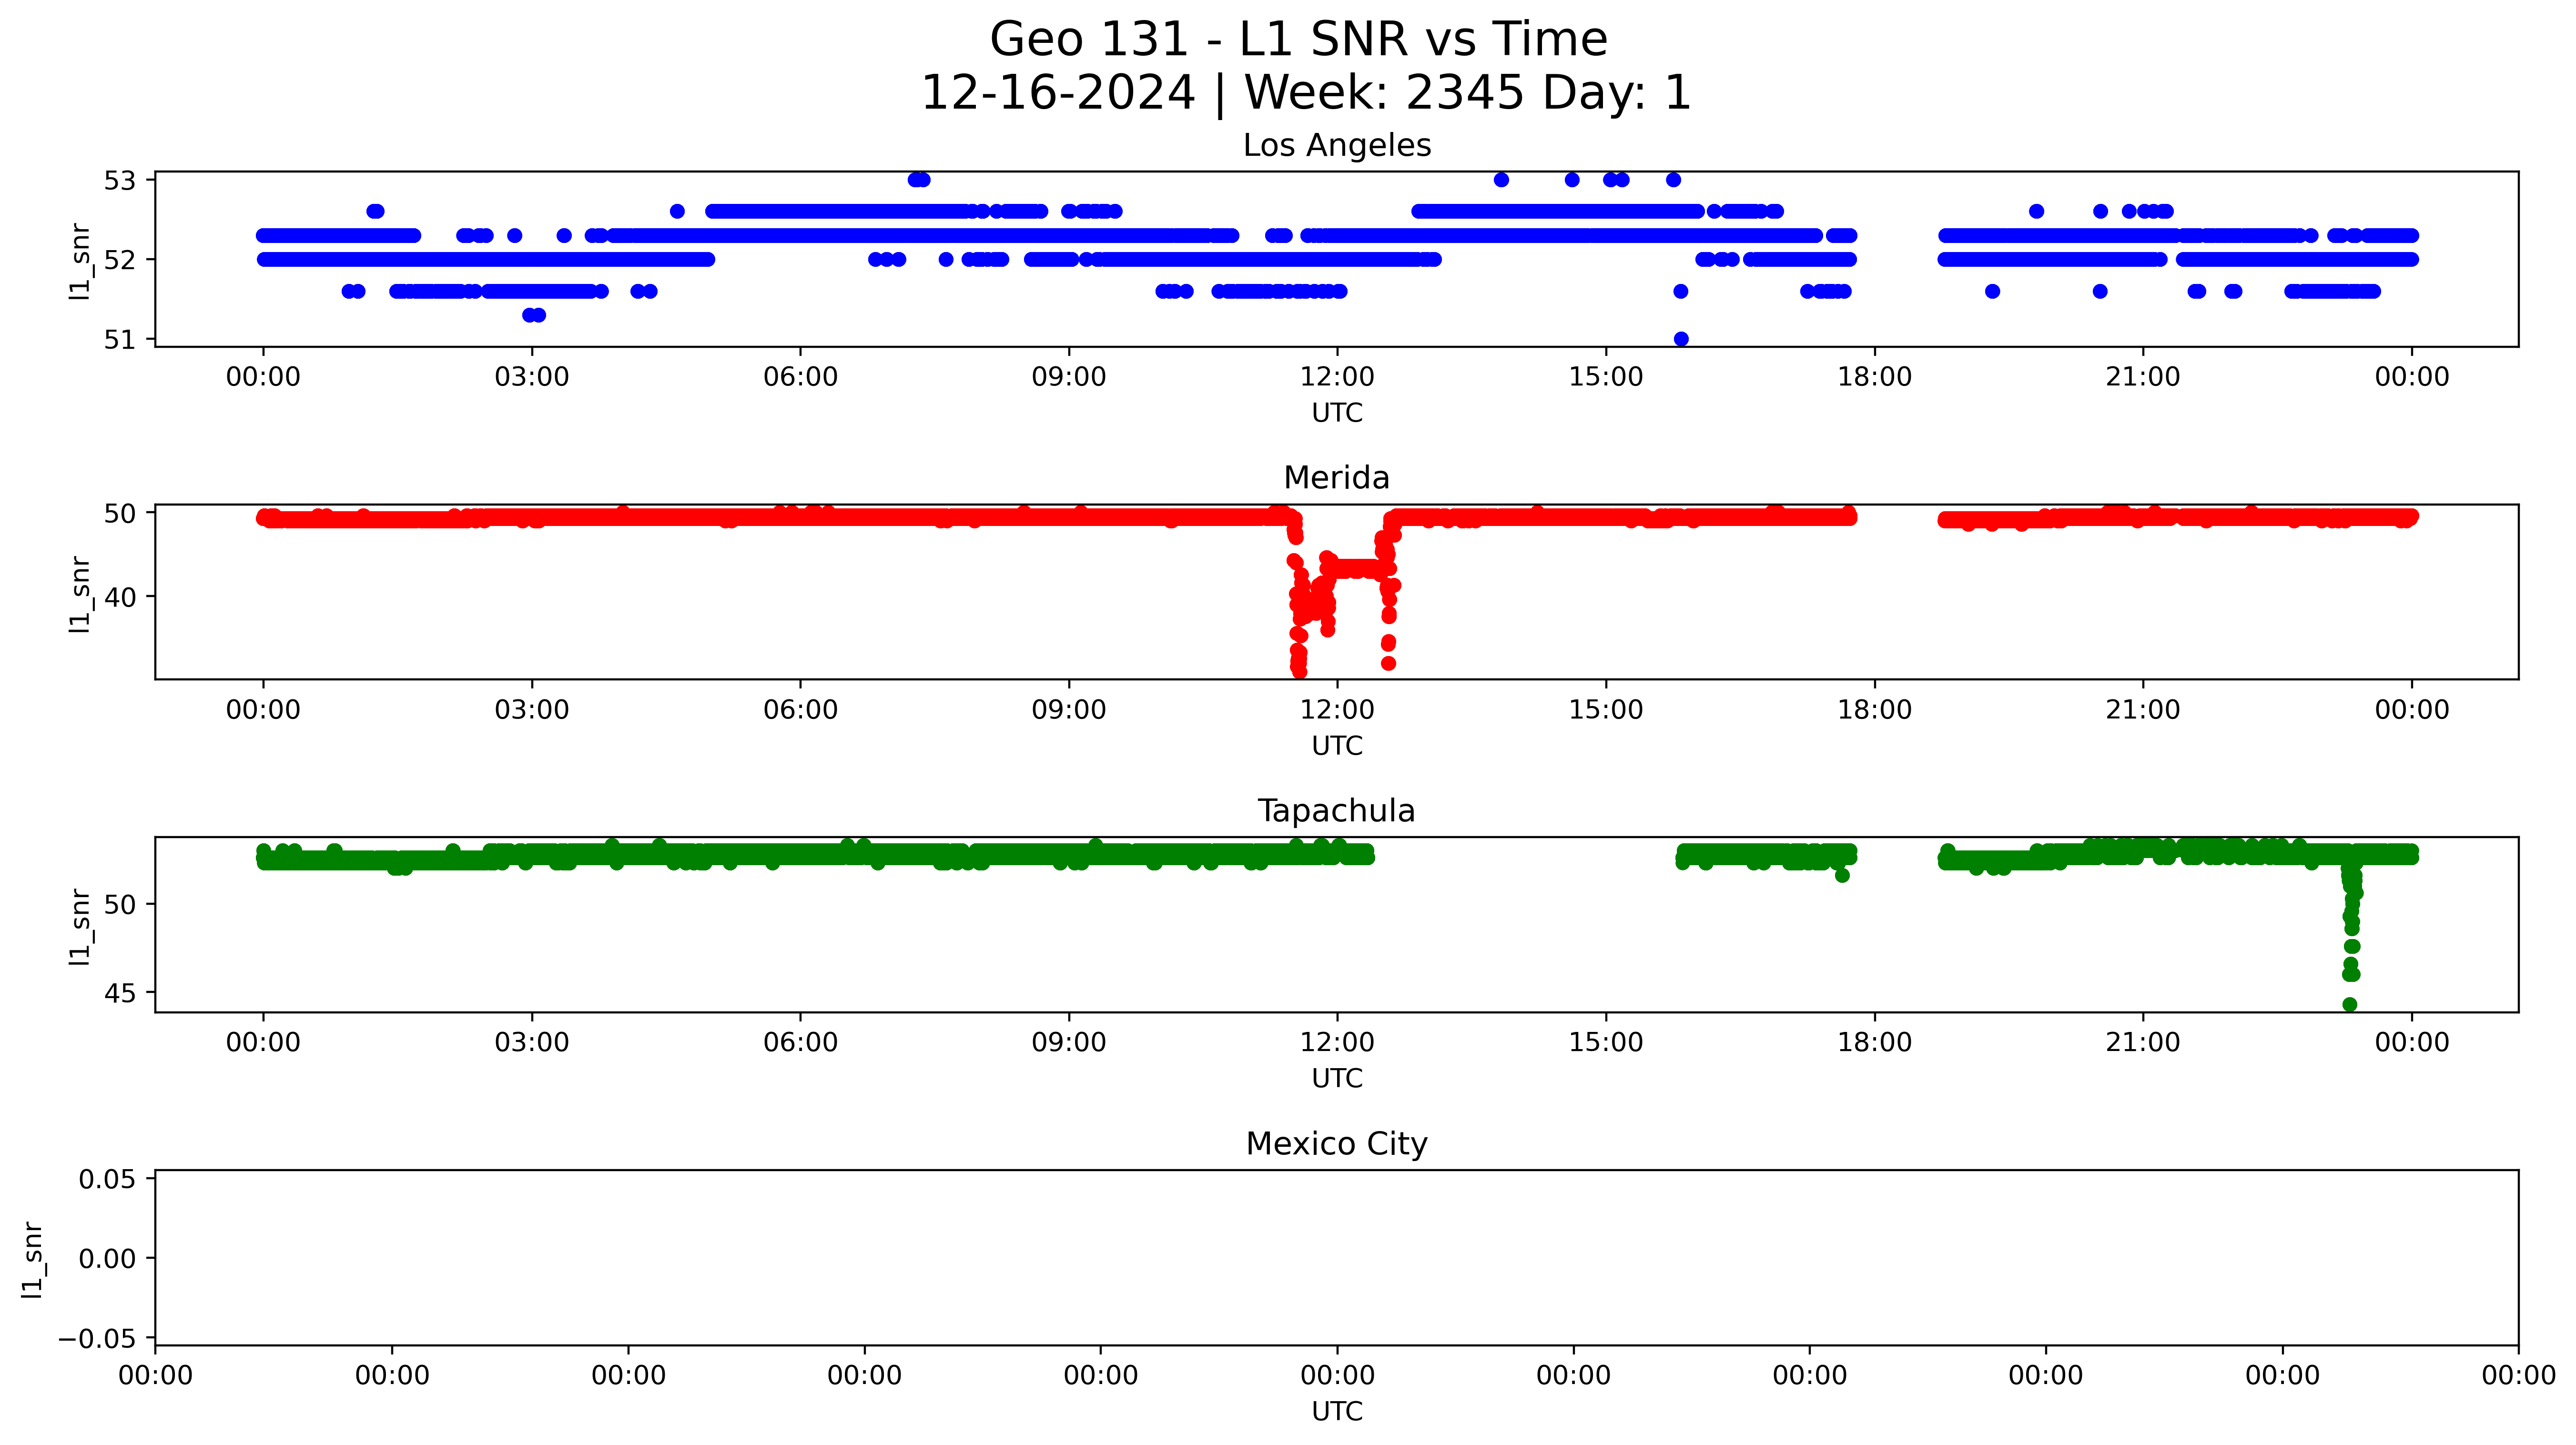Click the '15:00' x-axis tick under Tapachula plot
Image resolution: width=2576 pixels, height=1445 pixels.
tap(1605, 1042)
